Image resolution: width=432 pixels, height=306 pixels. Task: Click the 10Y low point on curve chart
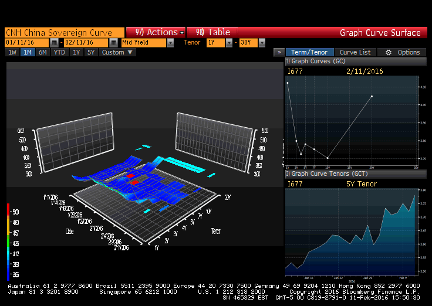point(328,158)
